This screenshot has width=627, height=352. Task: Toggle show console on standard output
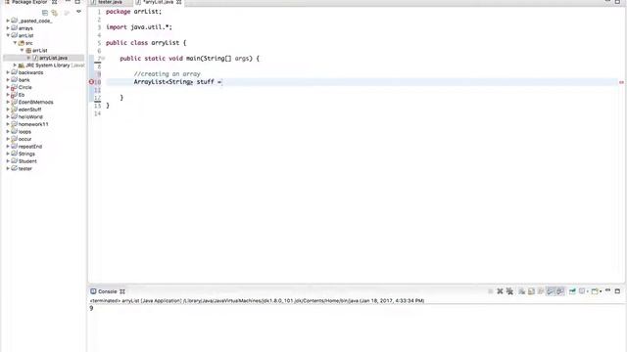(551, 291)
